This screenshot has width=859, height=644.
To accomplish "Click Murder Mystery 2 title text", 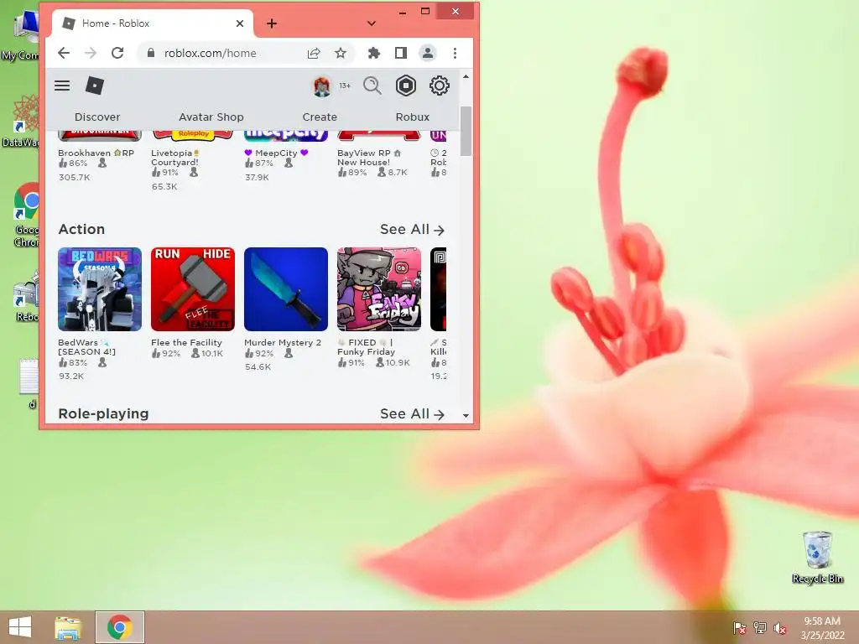I will pos(283,342).
